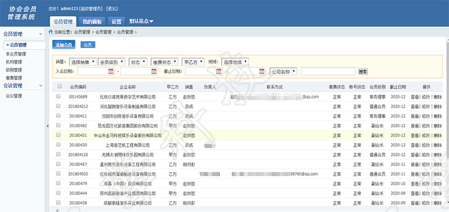
Task: Select 机构管理 in the sidebar
Action: click(13, 62)
